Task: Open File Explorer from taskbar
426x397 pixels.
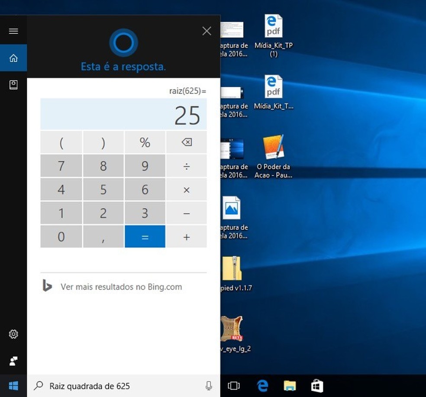Action: [x=290, y=386]
